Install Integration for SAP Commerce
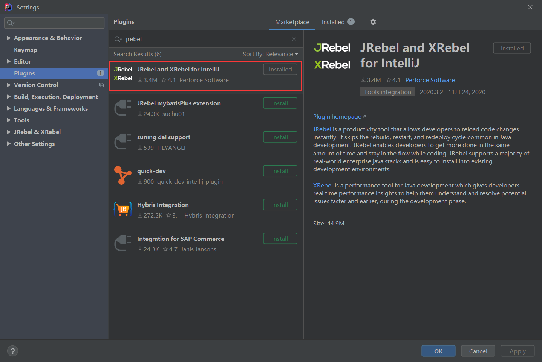The width and height of the screenshot is (542, 362). pos(280,239)
